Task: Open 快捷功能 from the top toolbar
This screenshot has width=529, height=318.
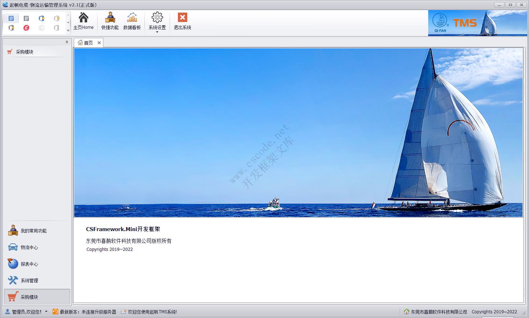Action: coord(109,21)
